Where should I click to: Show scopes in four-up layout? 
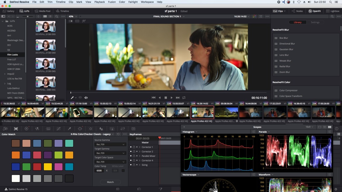(x=329, y=127)
